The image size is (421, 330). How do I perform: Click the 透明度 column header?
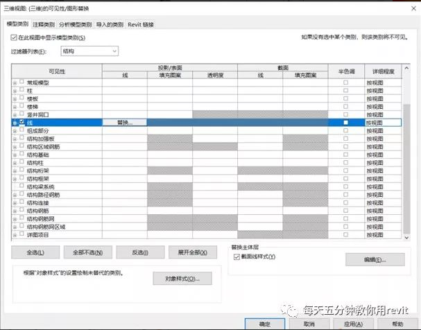[215, 76]
